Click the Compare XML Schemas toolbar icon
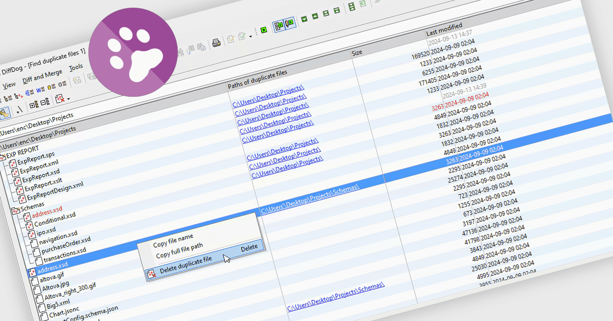This screenshot has width=613, height=321. (30, 92)
